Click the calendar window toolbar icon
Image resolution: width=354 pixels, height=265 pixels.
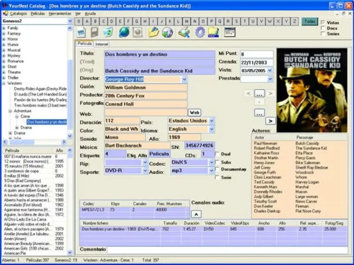point(229,32)
